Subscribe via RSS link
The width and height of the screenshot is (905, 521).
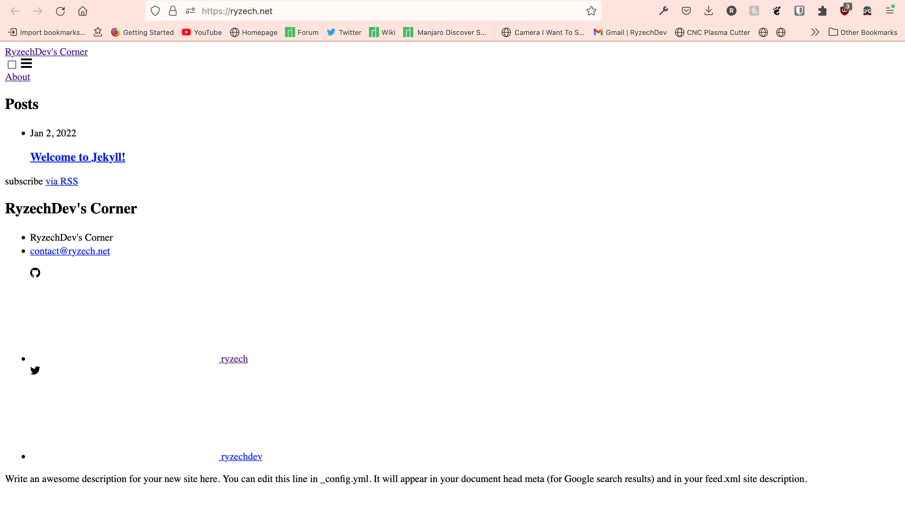62,181
